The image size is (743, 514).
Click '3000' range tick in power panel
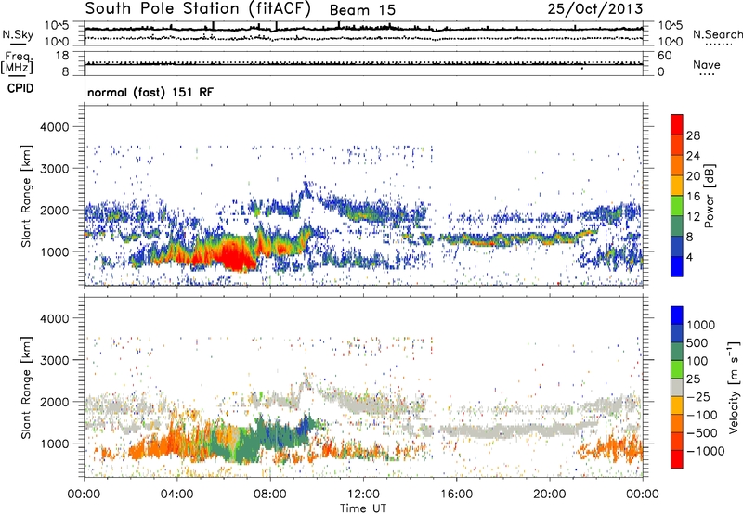[54, 169]
